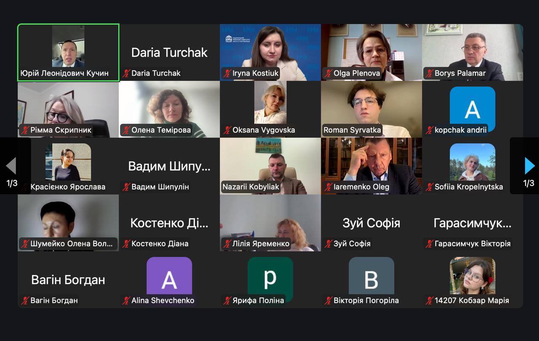Click muted mic icon beside Olga Plenova
The image size is (539, 341).
tap(328, 73)
